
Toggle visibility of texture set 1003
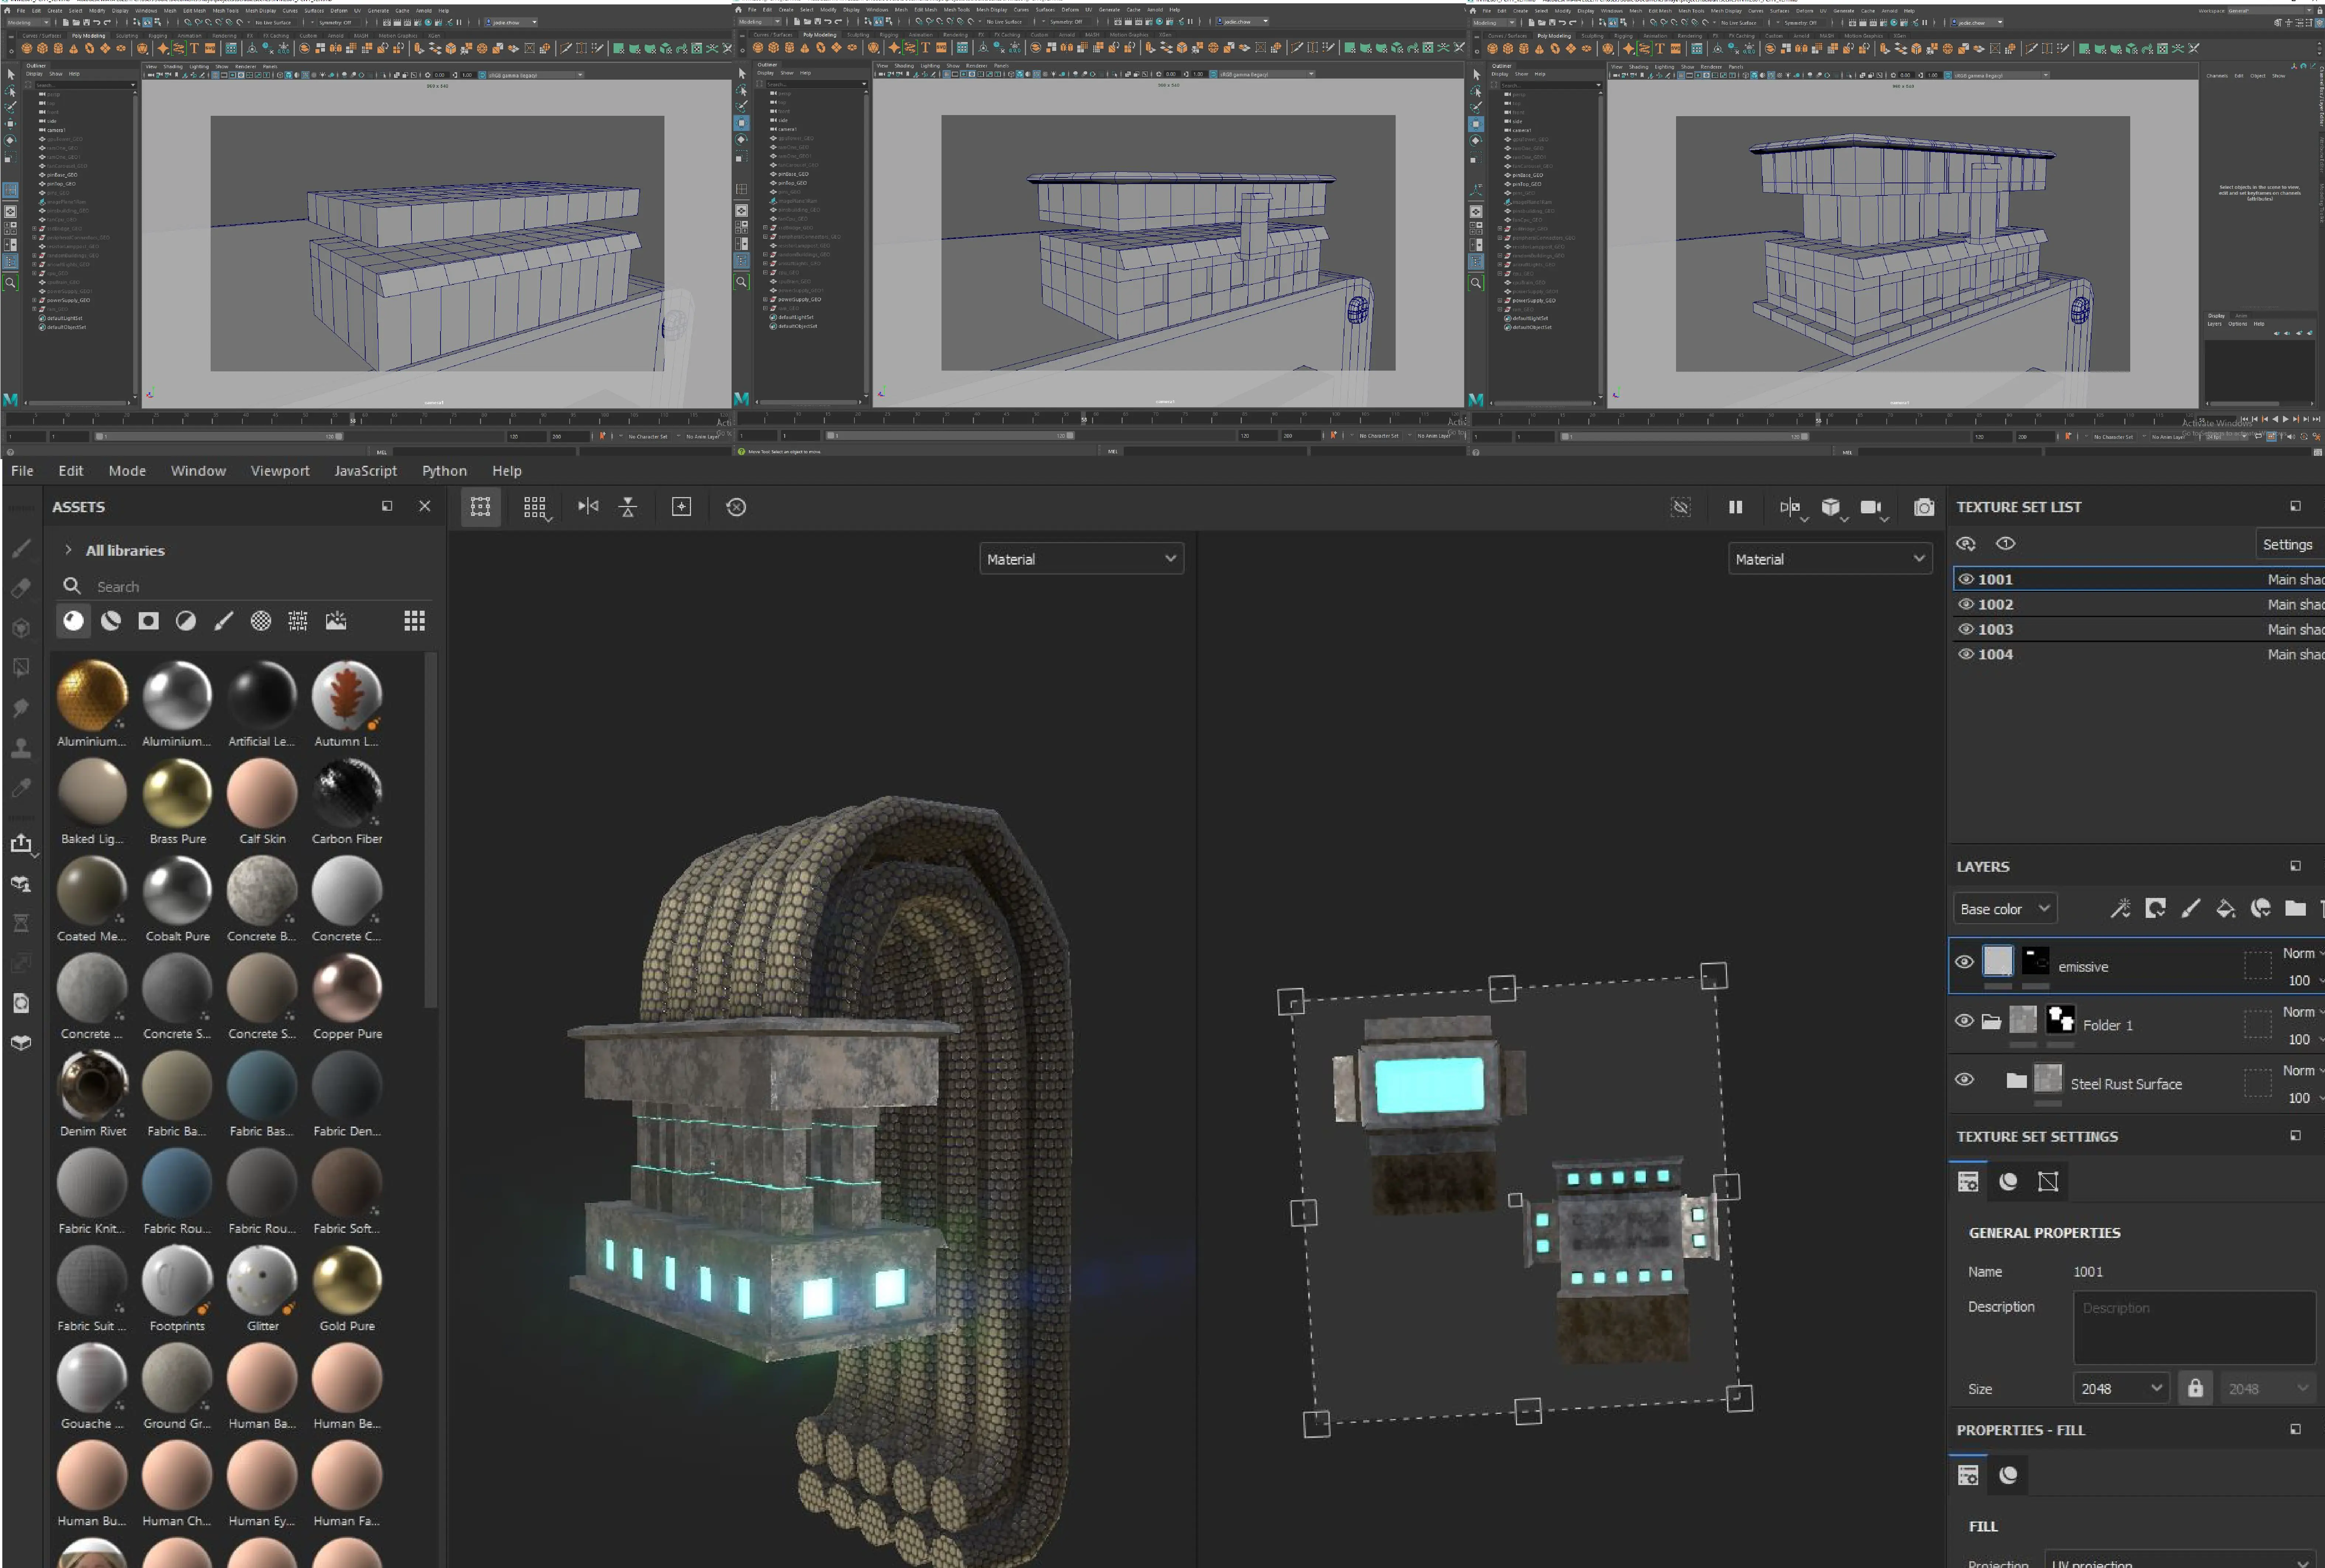pos(1966,629)
